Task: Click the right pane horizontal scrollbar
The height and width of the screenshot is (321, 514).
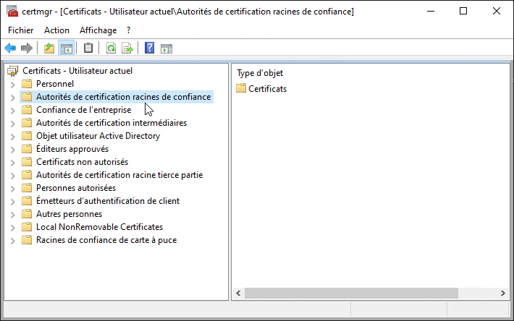Action: coord(347,293)
